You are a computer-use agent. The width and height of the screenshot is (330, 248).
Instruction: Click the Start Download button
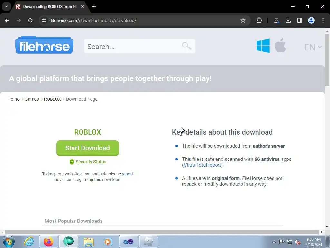point(88,148)
